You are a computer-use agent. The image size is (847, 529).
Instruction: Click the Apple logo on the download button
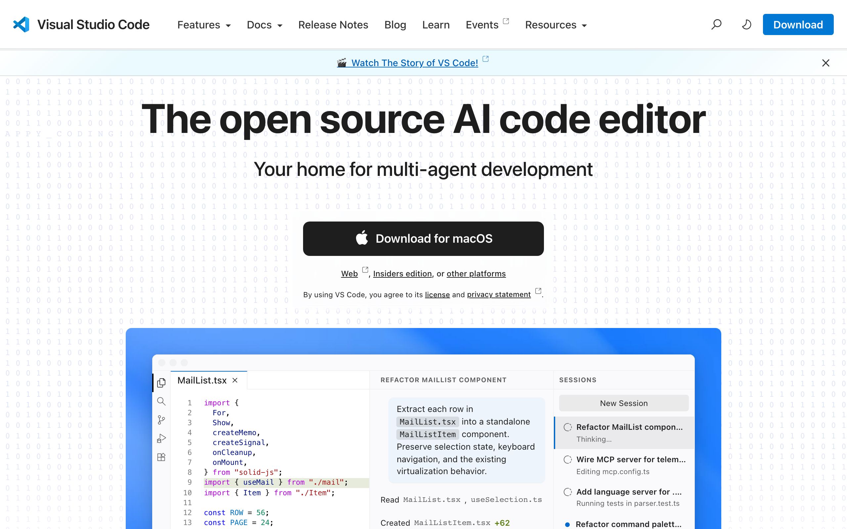click(362, 238)
